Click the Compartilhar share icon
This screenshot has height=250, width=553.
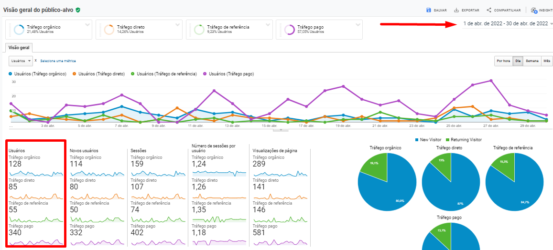(489, 10)
